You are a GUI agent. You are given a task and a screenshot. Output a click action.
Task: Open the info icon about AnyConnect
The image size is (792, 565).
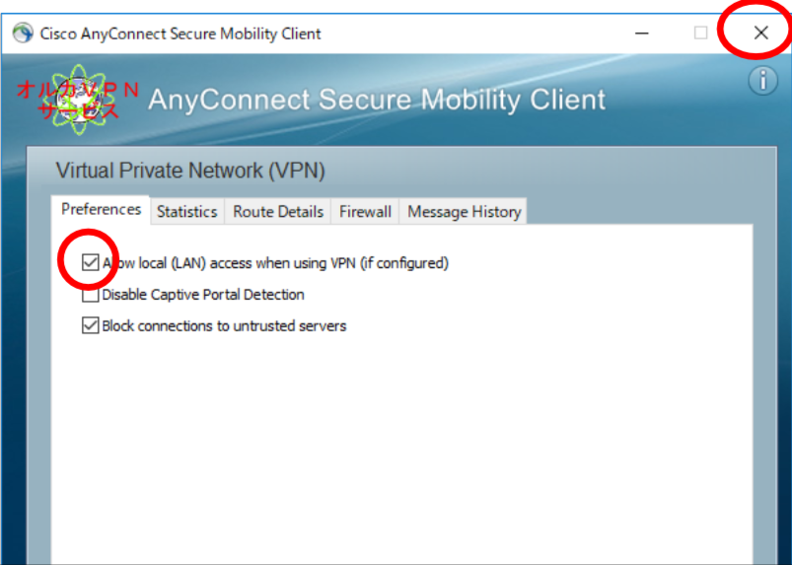tap(762, 81)
